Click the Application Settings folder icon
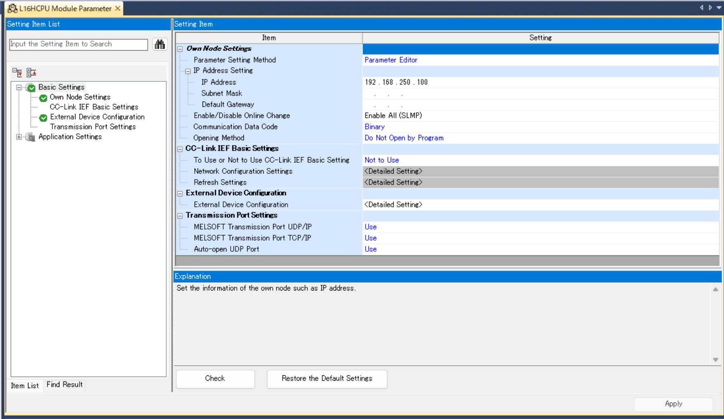The width and height of the screenshot is (724, 419). coord(31,137)
